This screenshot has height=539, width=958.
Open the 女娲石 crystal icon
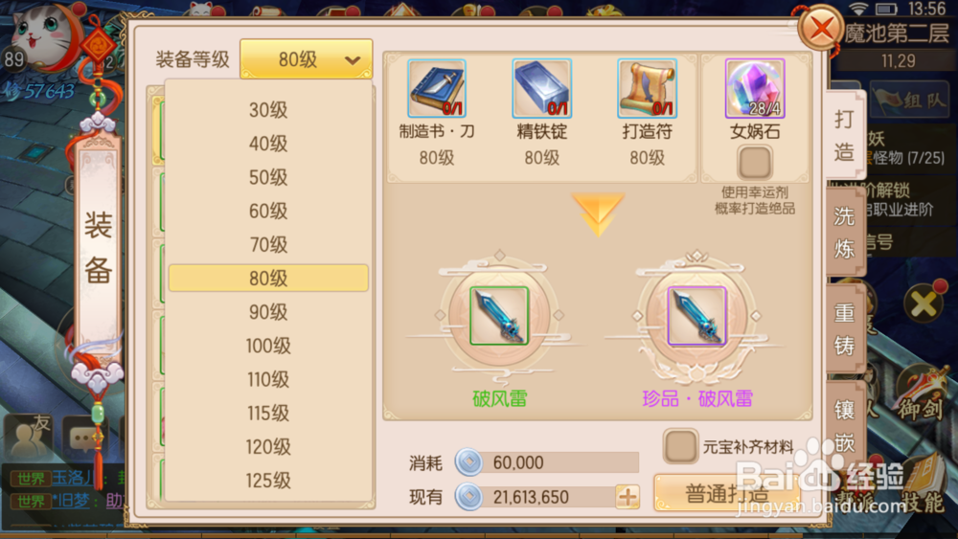[x=755, y=88]
